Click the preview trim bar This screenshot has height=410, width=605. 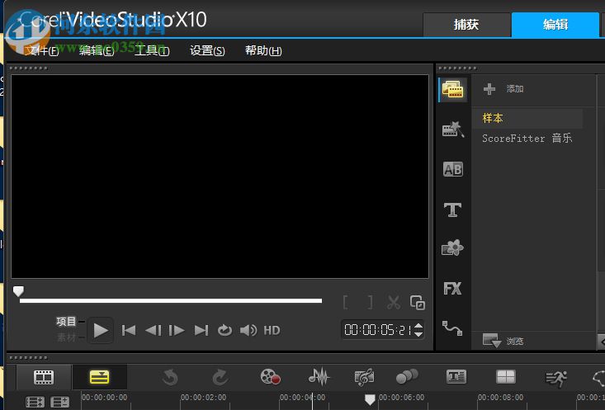171,300
